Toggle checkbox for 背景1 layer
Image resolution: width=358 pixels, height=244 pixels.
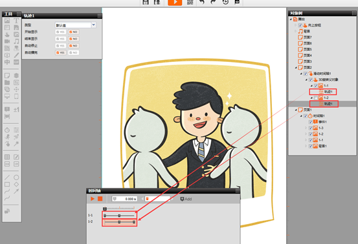(x=311, y=146)
